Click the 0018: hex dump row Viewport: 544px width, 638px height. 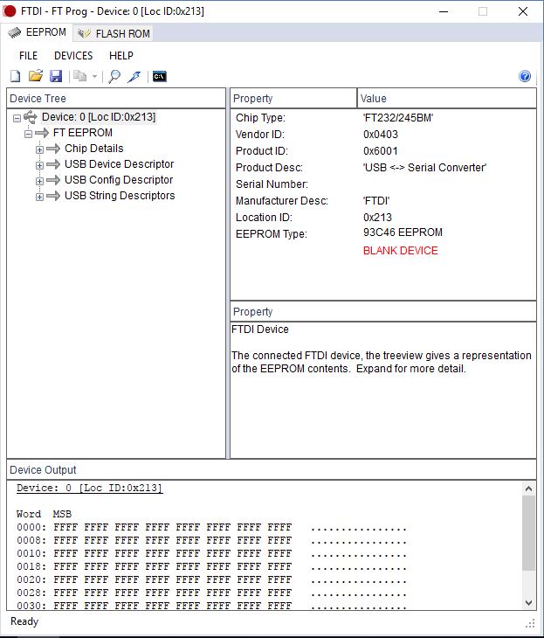pos(211,567)
